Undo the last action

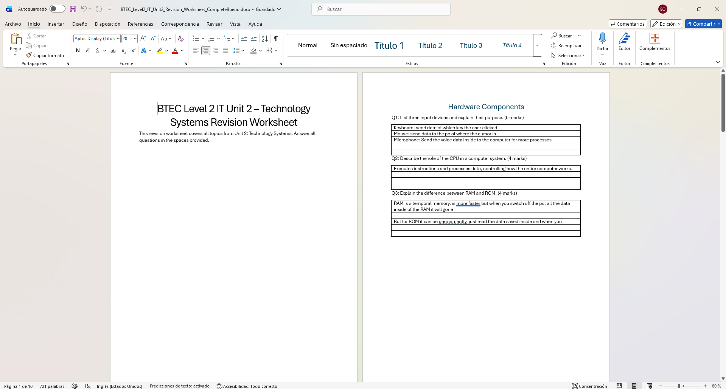(x=84, y=9)
